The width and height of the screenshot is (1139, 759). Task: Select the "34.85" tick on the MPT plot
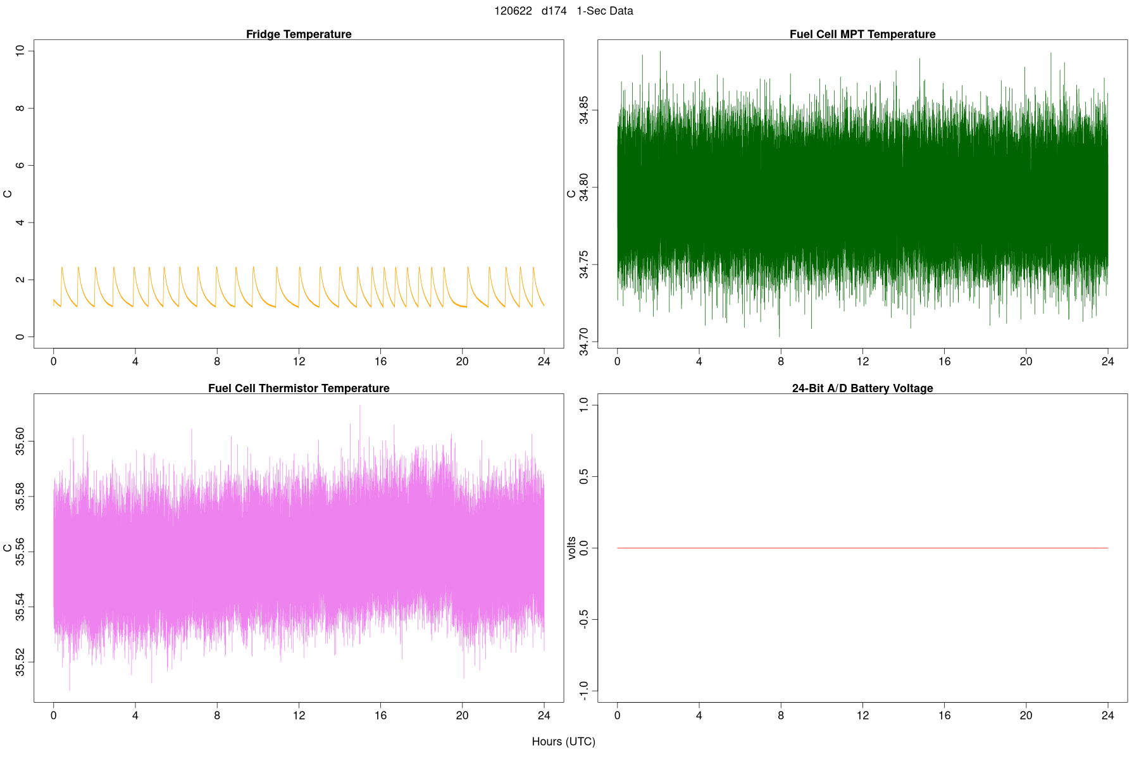tap(584, 111)
